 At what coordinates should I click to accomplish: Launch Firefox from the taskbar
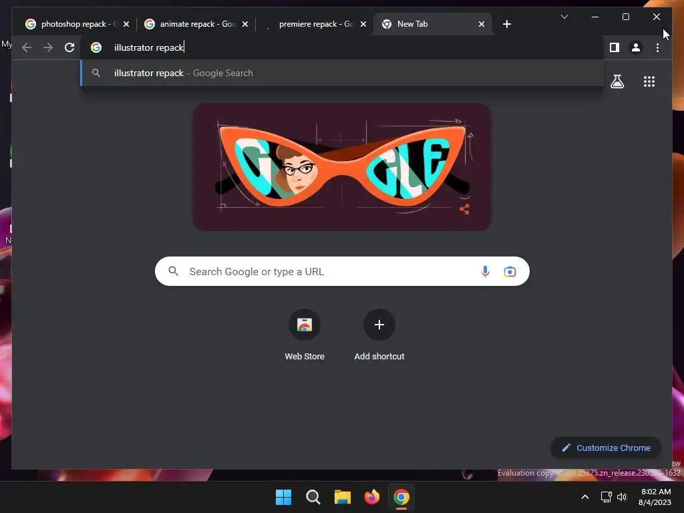[x=371, y=497]
